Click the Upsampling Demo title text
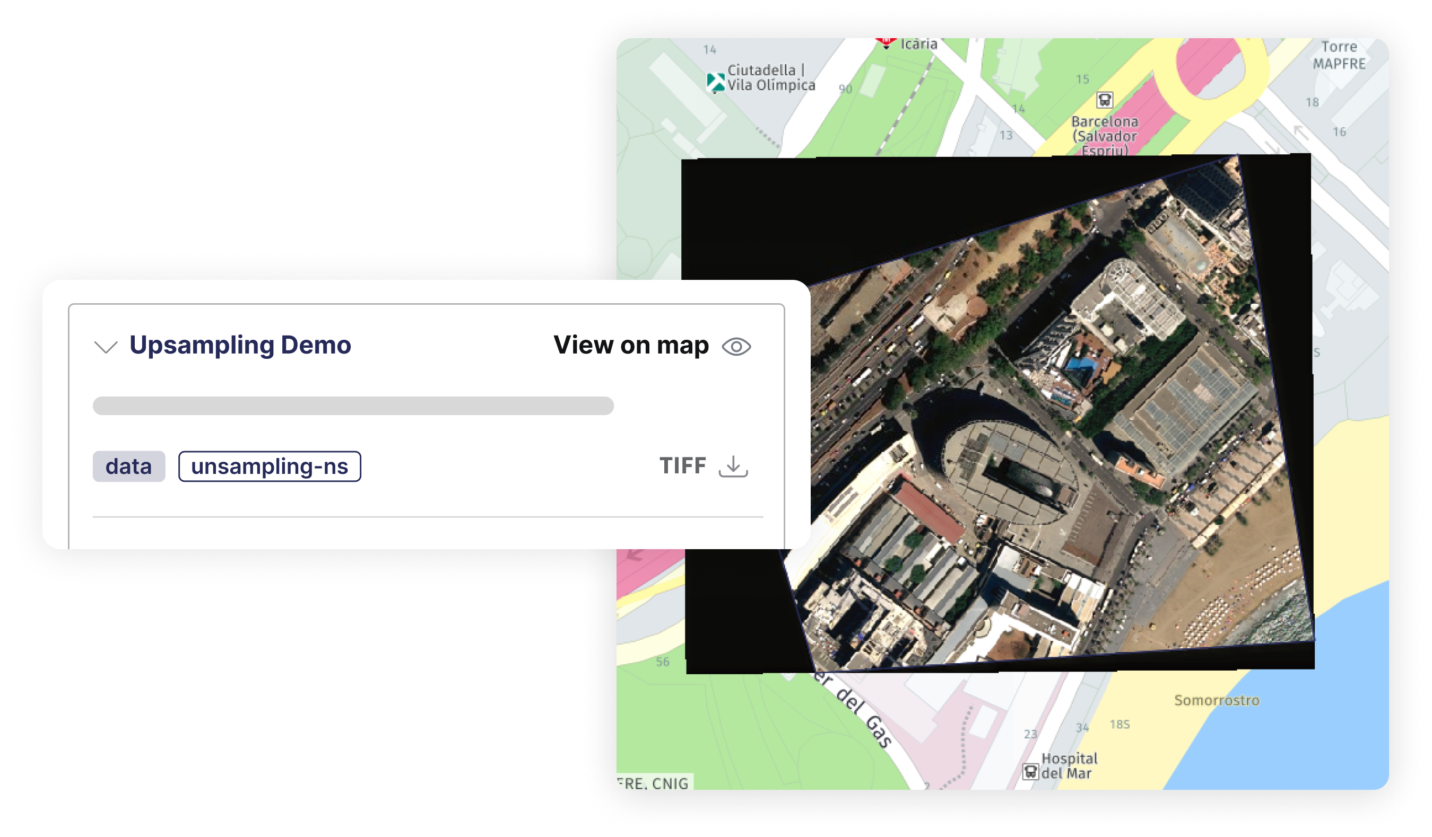This screenshot has width=1432, height=837. tap(241, 344)
